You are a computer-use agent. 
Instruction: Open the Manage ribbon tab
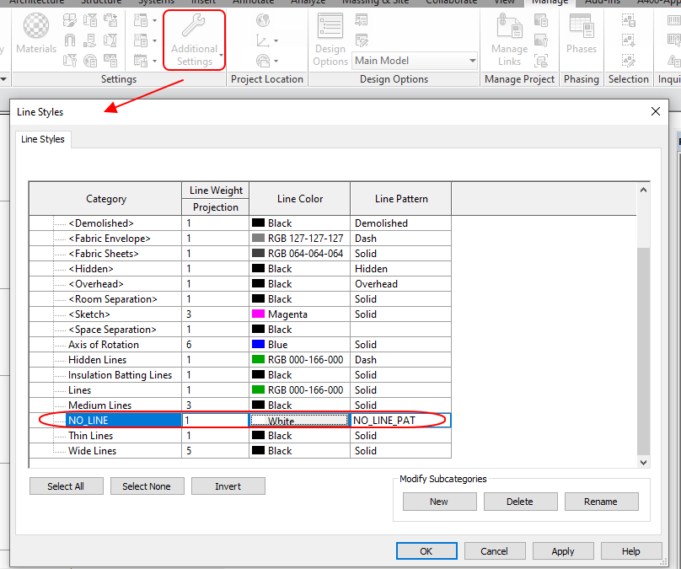point(550,3)
